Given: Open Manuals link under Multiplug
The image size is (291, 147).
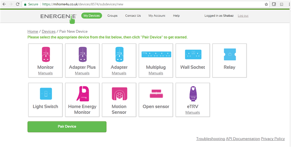Looking at the screenshot, I should click(x=156, y=73).
